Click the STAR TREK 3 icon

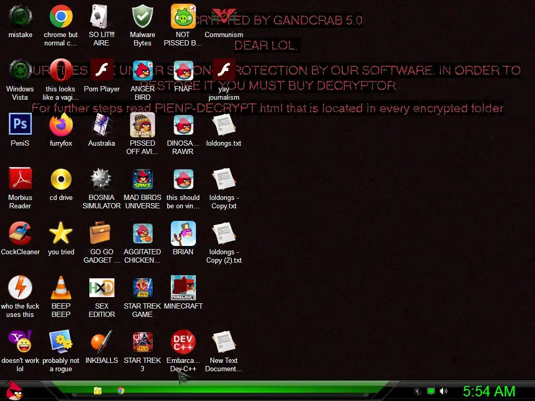142,341
